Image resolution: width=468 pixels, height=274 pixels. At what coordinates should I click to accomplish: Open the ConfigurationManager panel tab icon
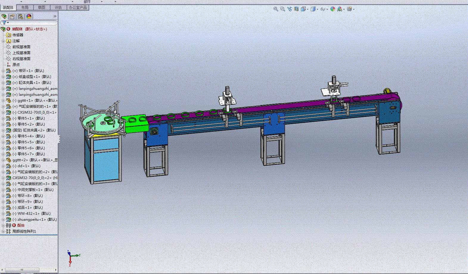[21, 16]
